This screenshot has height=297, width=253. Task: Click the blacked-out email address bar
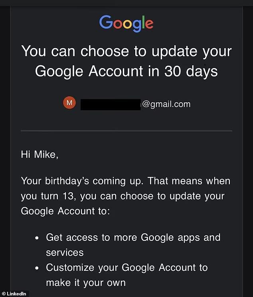111,104
